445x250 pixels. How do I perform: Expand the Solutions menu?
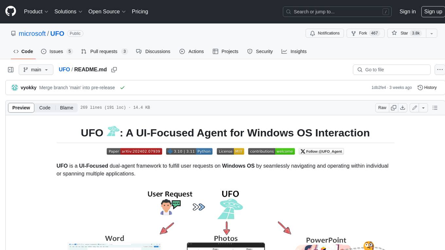tap(68, 11)
